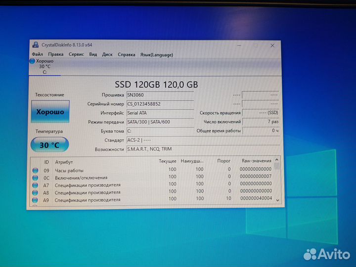This screenshot has height=267, width=356.
Task: Click raw value 000000000007
Action: coord(256,177)
